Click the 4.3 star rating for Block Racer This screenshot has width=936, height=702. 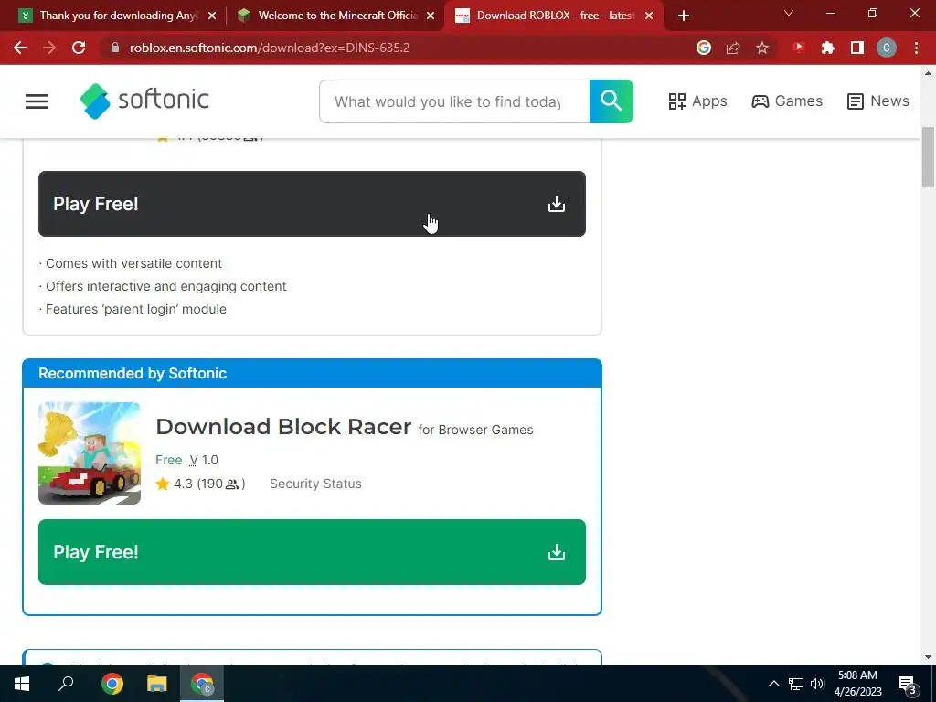point(200,484)
